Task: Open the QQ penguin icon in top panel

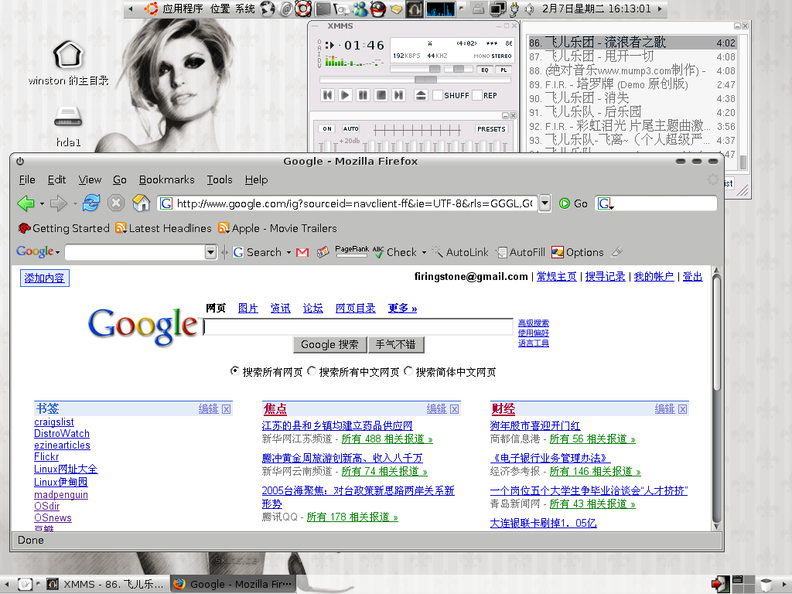Action: (x=377, y=9)
